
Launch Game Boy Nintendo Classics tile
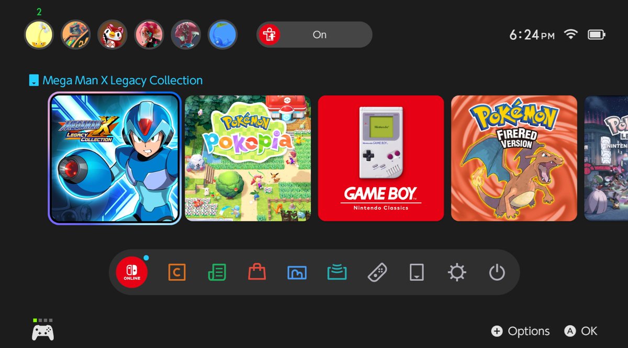(x=381, y=158)
